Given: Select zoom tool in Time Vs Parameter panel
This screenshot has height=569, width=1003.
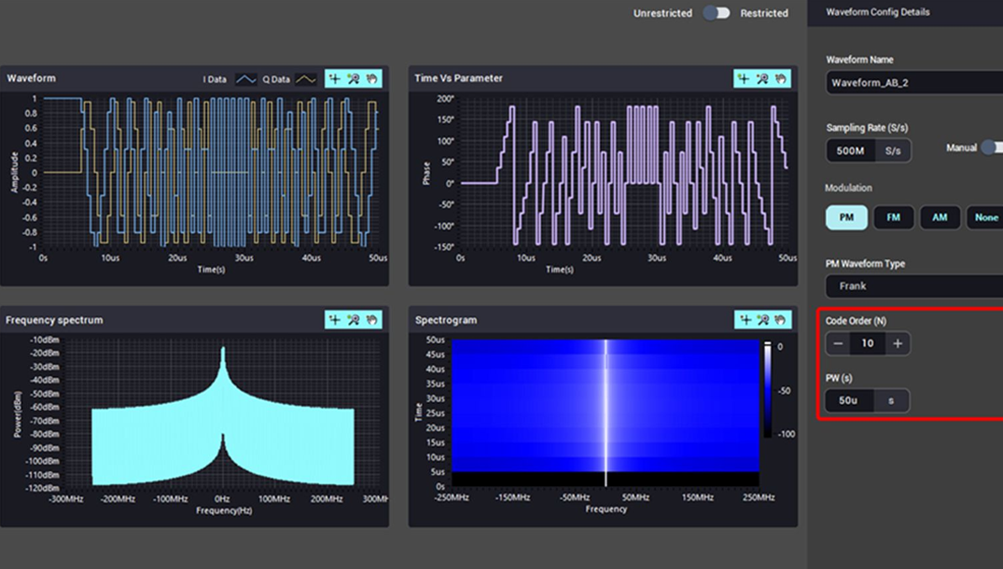Looking at the screenshot, I should coord(762,78).
